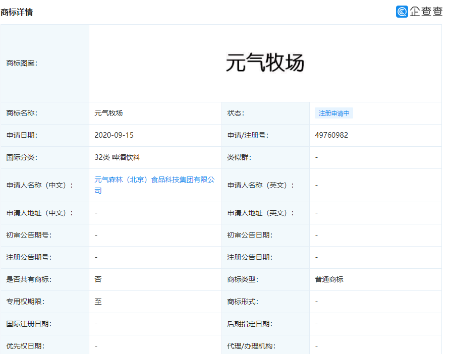Click the 优先权日期 label
Viewport: 450px width, 354px height.
[x=25, y=346]
